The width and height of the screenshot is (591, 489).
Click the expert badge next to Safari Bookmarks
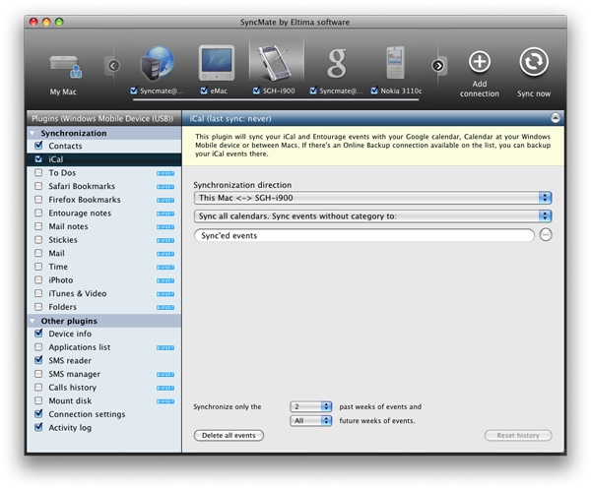pyautogui.click(x=165, y=187)
